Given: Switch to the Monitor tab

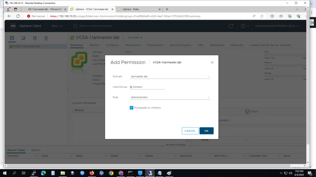Looking at the screenshot, I should (94, 45).
